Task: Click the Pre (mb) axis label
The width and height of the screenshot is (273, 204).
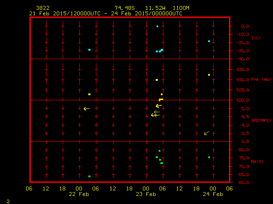Action: (x=261, y=79)
